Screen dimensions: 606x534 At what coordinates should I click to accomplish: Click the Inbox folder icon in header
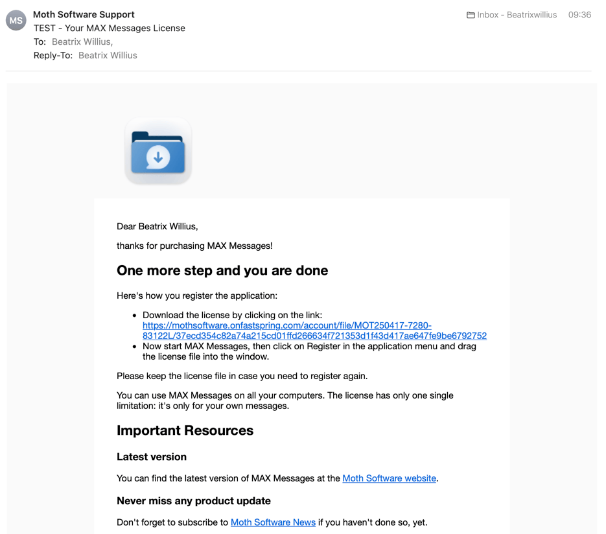tap(471, 15)
